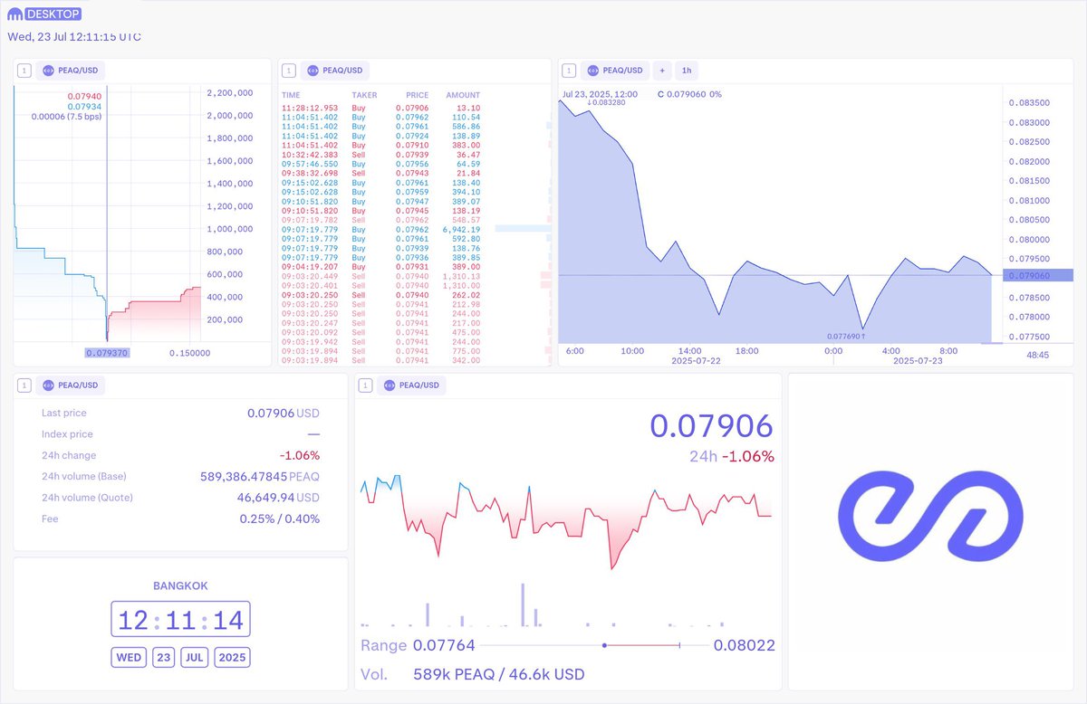This screenshot has width=1087, height=704.
Task: Open PEAQ/USD pair selector in price chart panel
Action: pos(616,71)
